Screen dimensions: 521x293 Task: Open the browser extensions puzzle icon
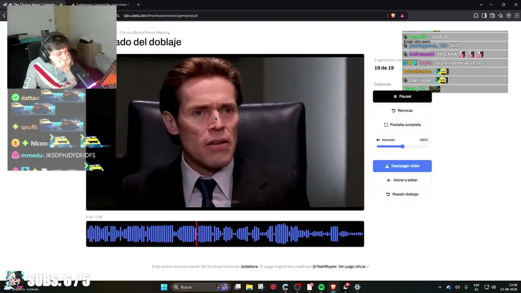coord(476,15)
